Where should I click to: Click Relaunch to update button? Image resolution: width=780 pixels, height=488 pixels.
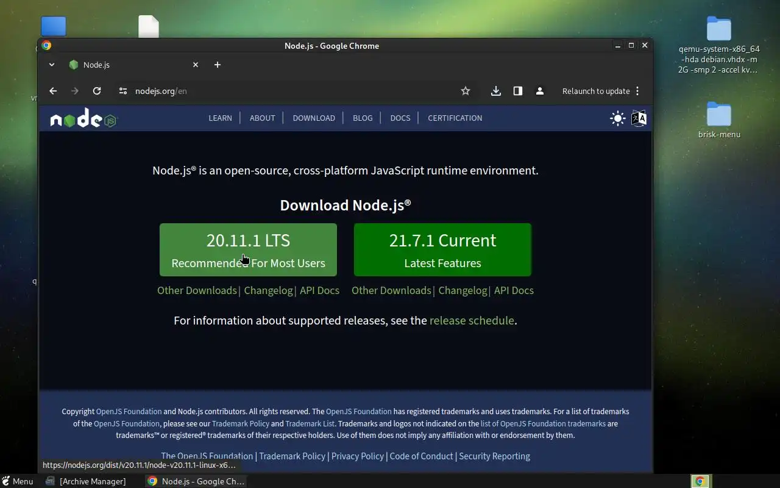click(x=596, y=91)
